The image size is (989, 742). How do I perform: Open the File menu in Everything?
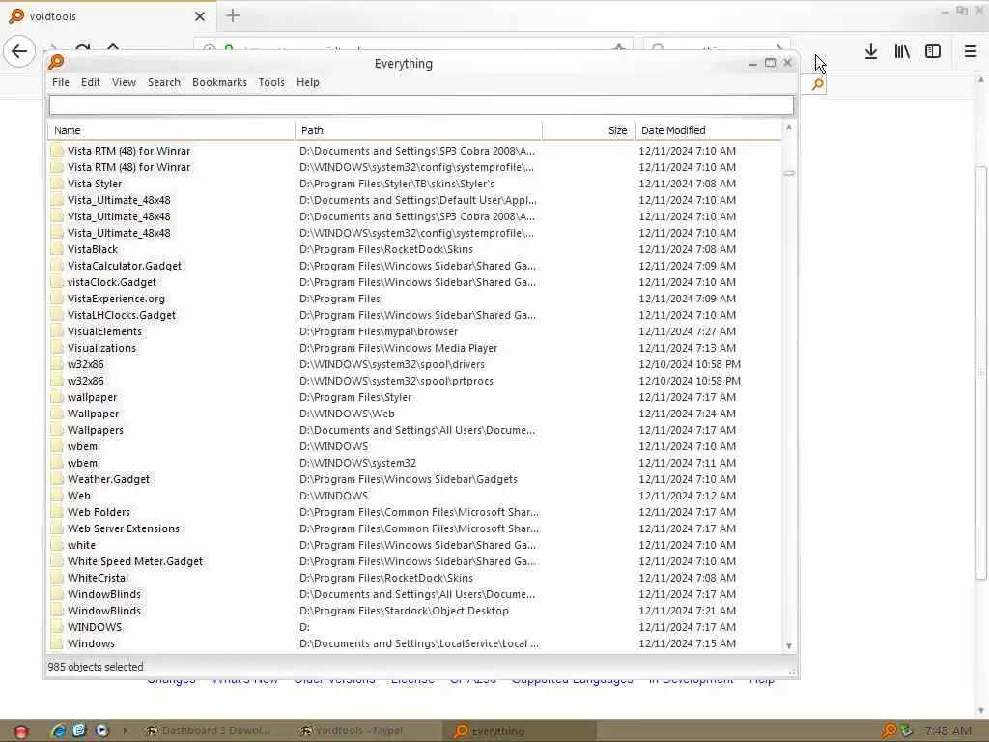pos(61,82)
